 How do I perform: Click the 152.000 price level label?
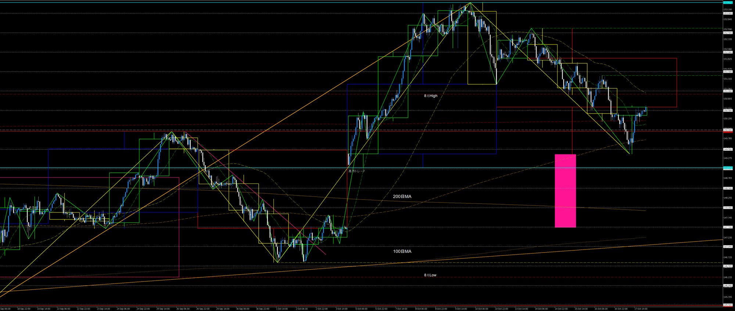tap(728, 52)
